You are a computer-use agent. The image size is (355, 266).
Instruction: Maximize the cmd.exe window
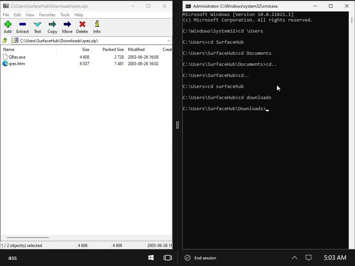tap(330, 6)
